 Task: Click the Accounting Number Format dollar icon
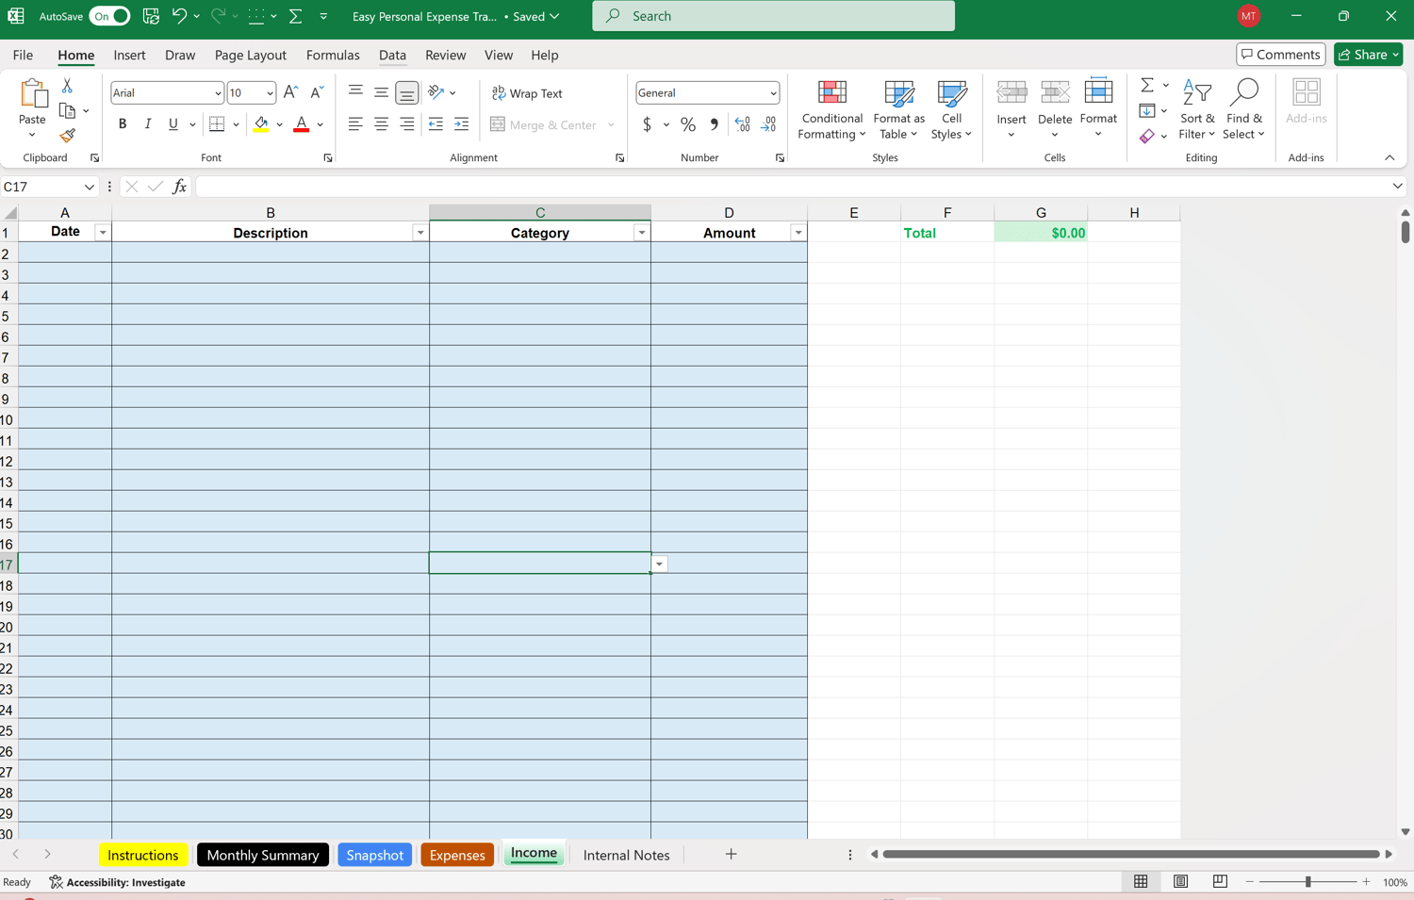(x=647, y=124)
